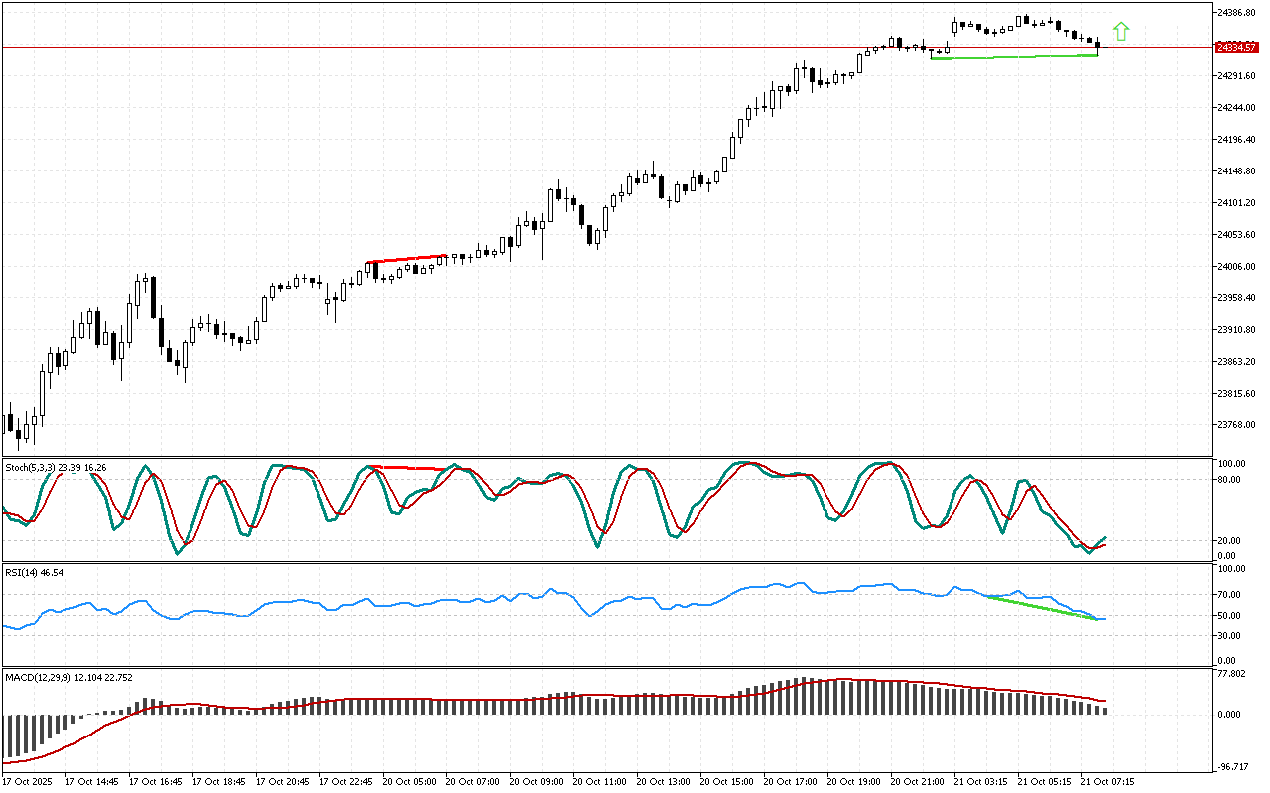Click the 23768.00 price scale label
Image resolution: width=1270 pixels, height=793 pixels.
(1236, 425)
